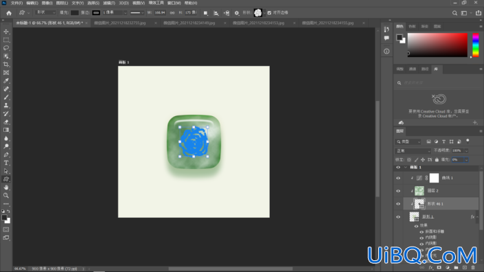Select the Lasso tool
This screenshot has height=272, width=484.
click(6, 48)
